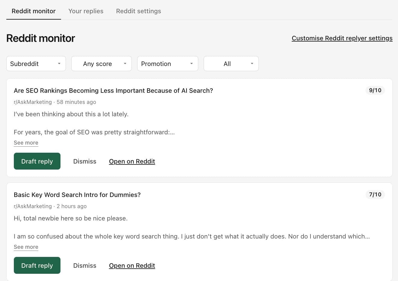Open the SEO Rankings post on Reddit

pos(132,161)
